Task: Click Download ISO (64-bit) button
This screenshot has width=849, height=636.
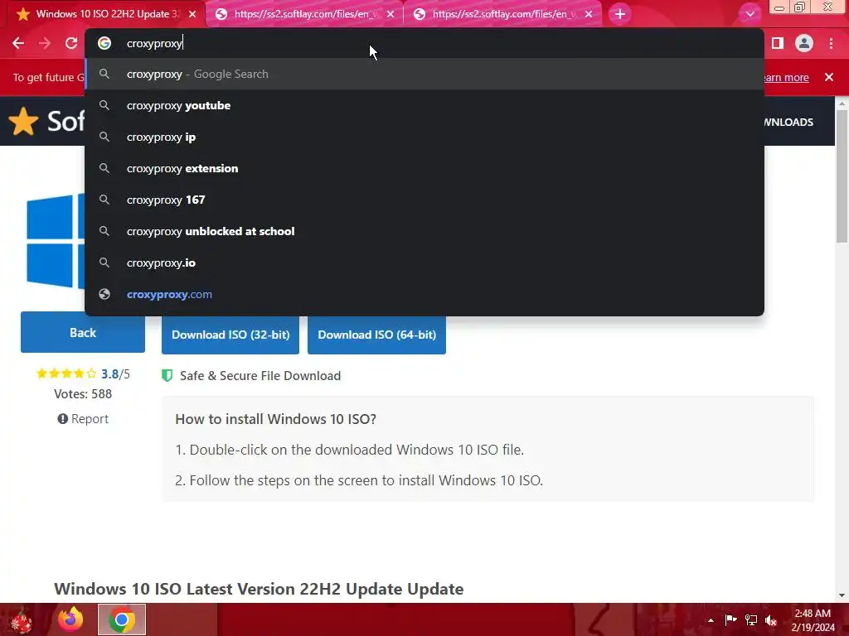Action: (377, 335)
